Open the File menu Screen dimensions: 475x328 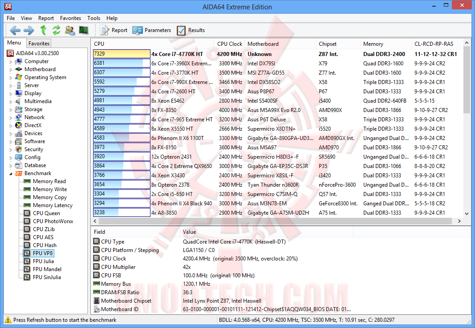[x=11, y=18]
